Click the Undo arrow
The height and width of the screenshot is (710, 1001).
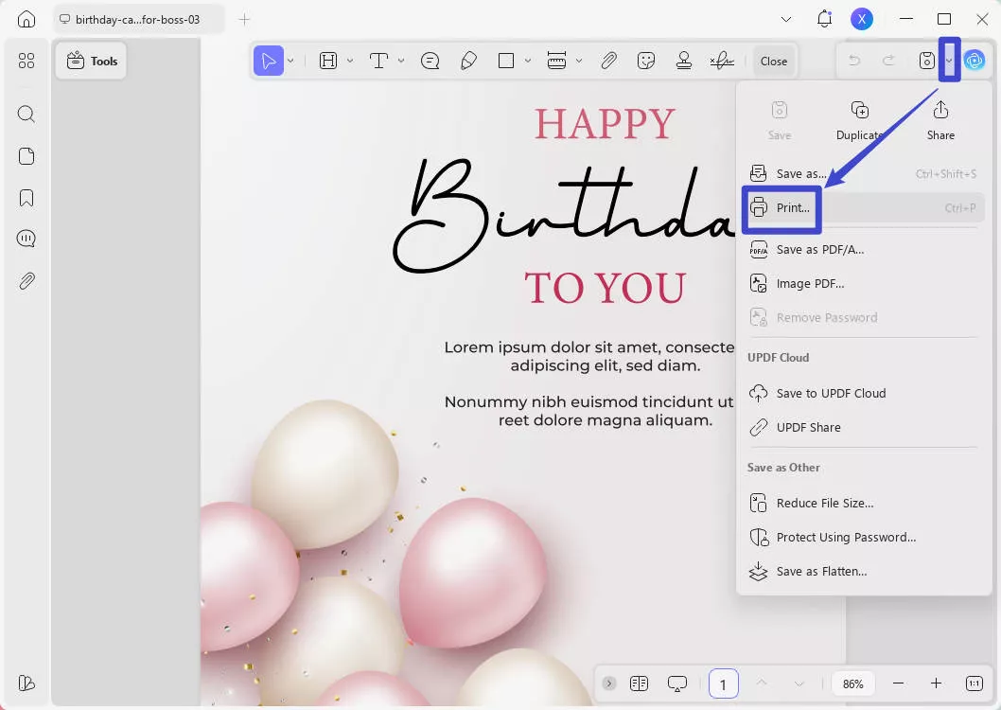pos(854,61)
